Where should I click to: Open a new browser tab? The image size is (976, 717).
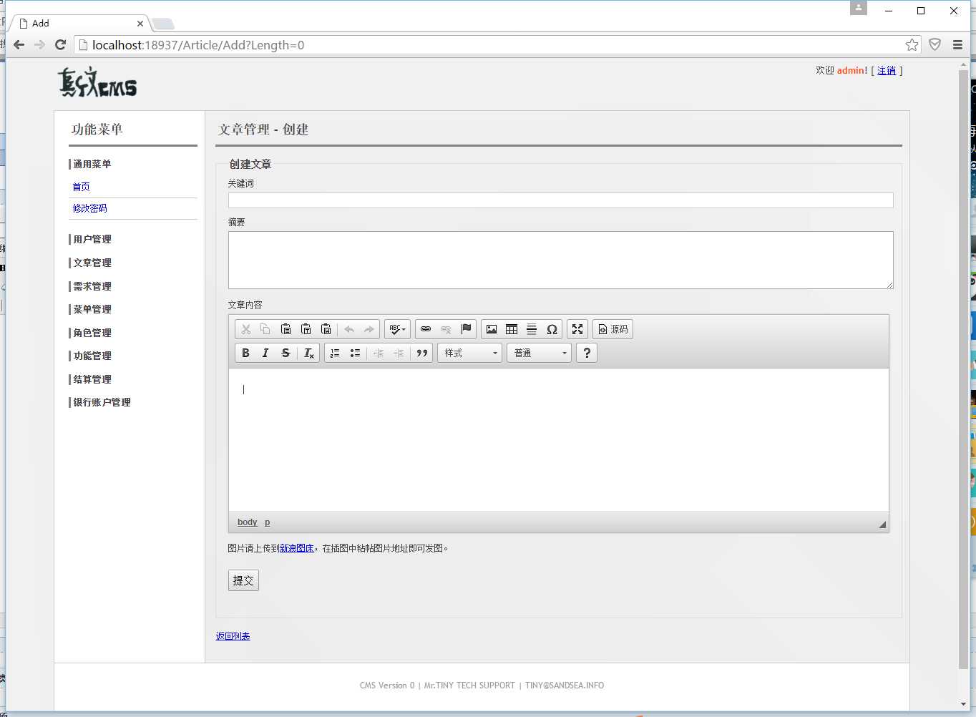163,24
